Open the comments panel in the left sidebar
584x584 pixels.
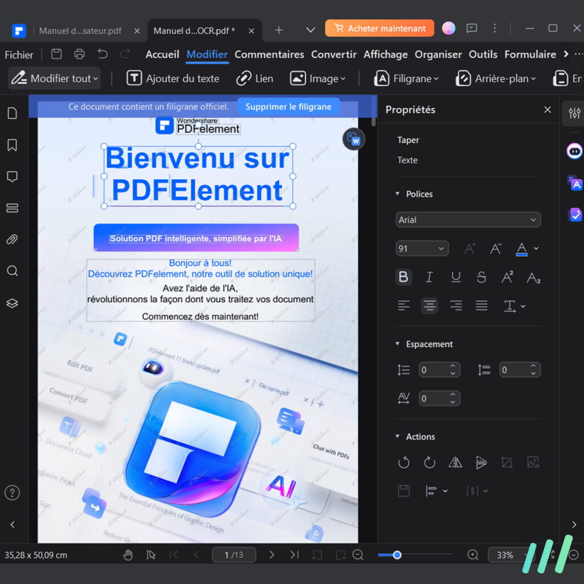13,177
